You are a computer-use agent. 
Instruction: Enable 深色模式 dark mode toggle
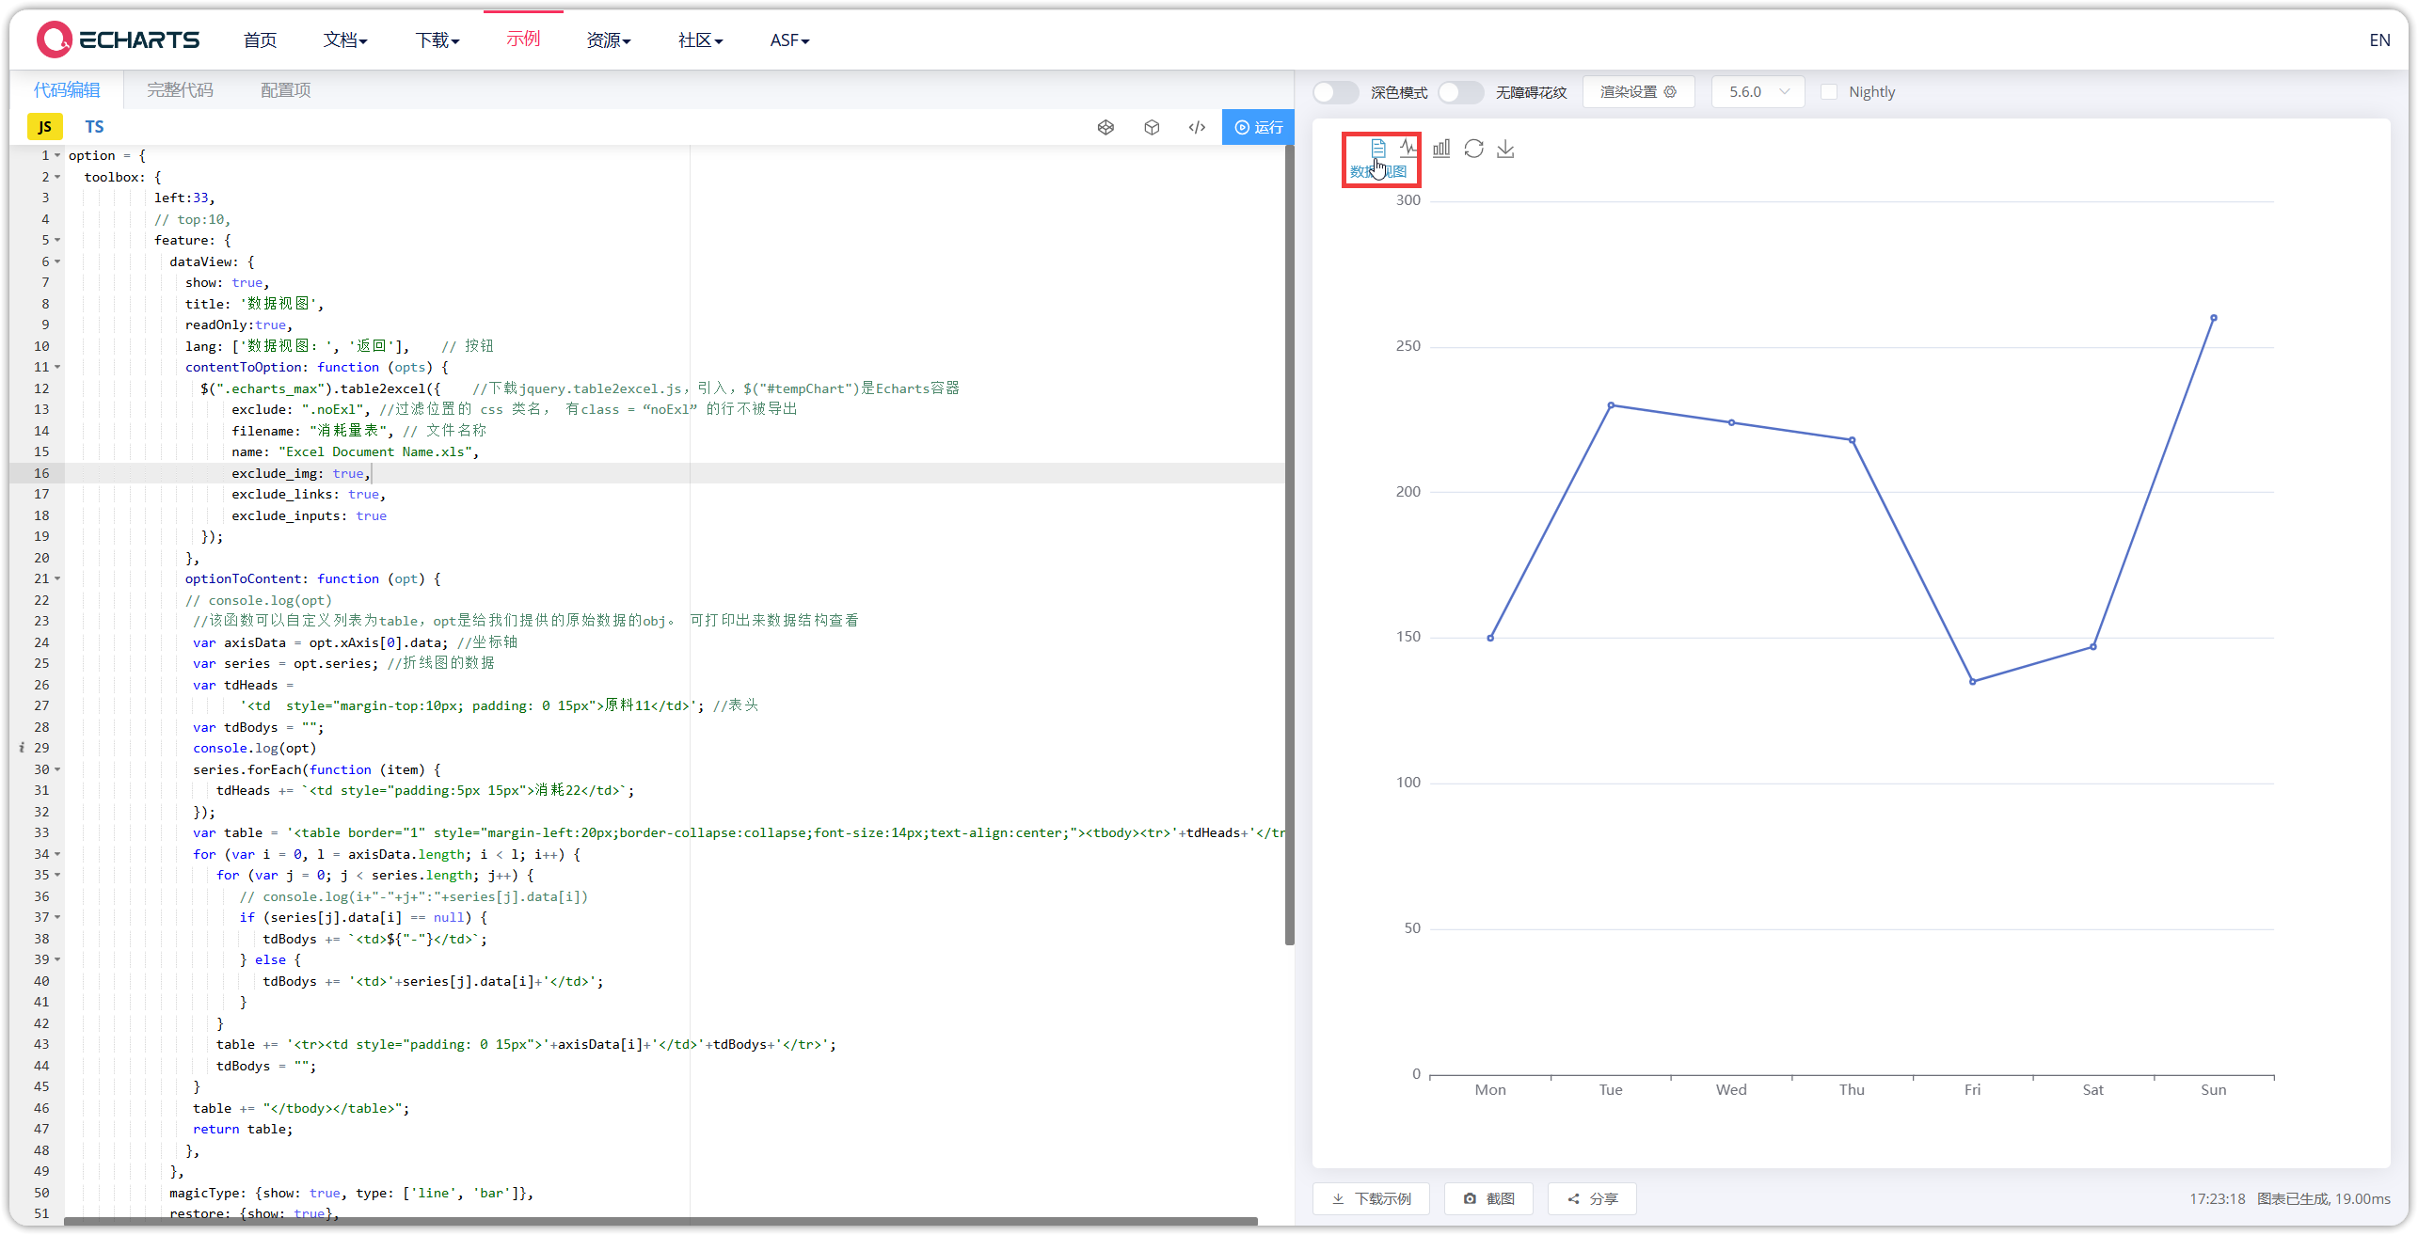[1335, 91]
